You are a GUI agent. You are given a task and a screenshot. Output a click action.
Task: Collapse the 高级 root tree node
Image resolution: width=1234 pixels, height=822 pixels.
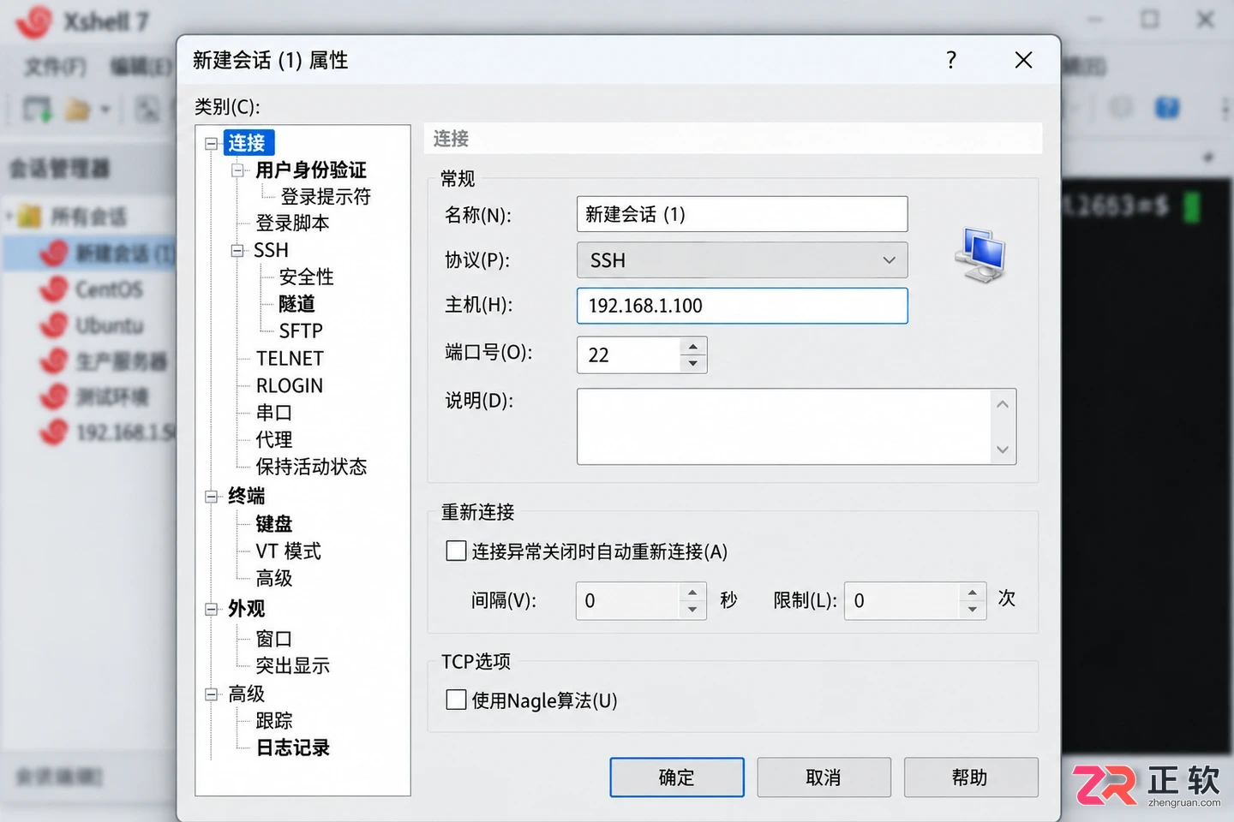pyautogui.click(x=212, y=694)
